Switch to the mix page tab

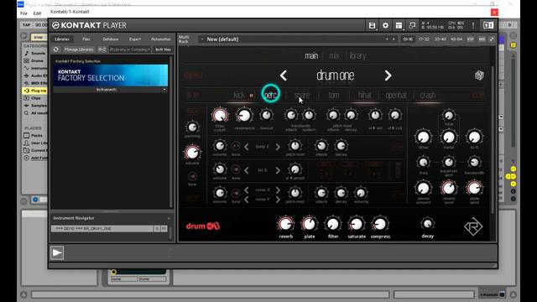334,56
